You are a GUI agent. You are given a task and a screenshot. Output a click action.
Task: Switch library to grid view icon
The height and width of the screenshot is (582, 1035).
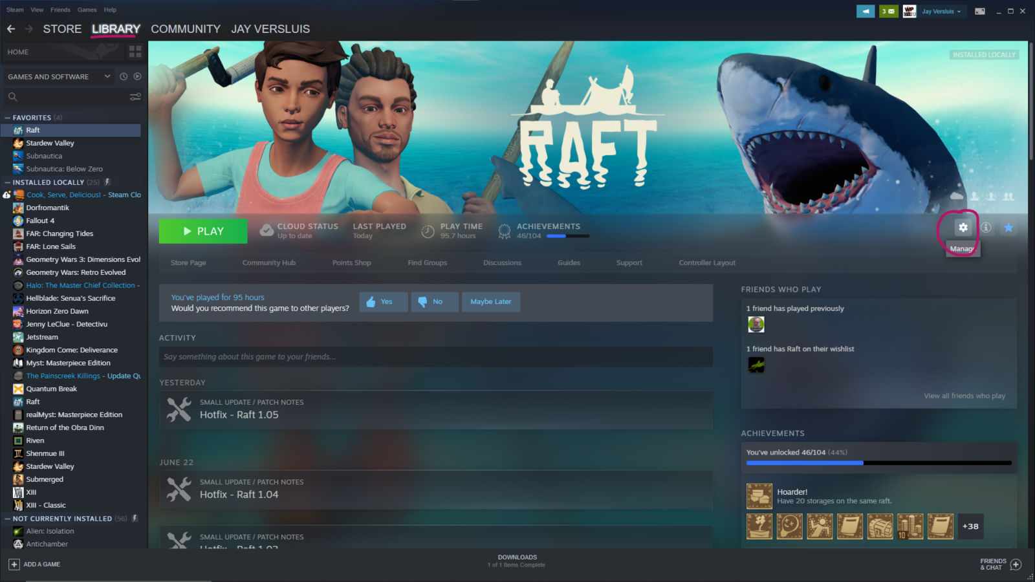[x=135, y=52]
